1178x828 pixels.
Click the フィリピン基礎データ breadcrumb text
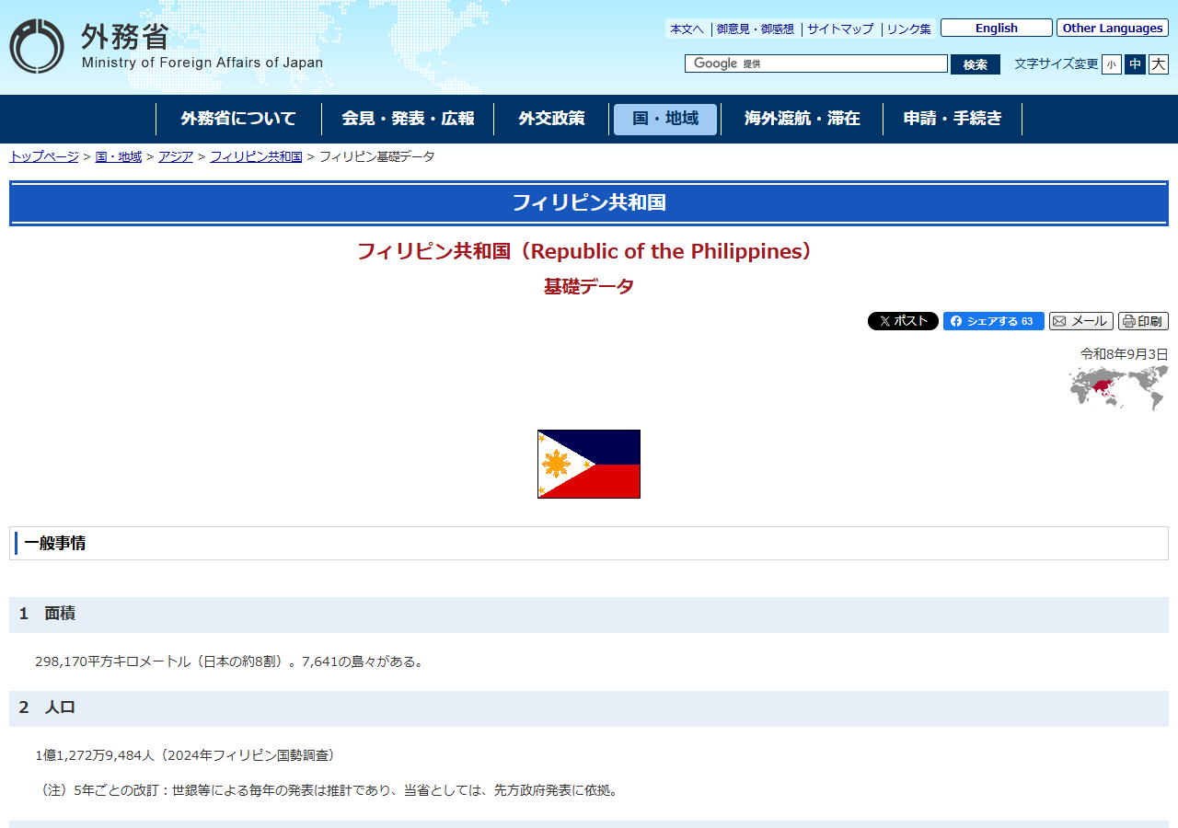[x=377, y=156]
